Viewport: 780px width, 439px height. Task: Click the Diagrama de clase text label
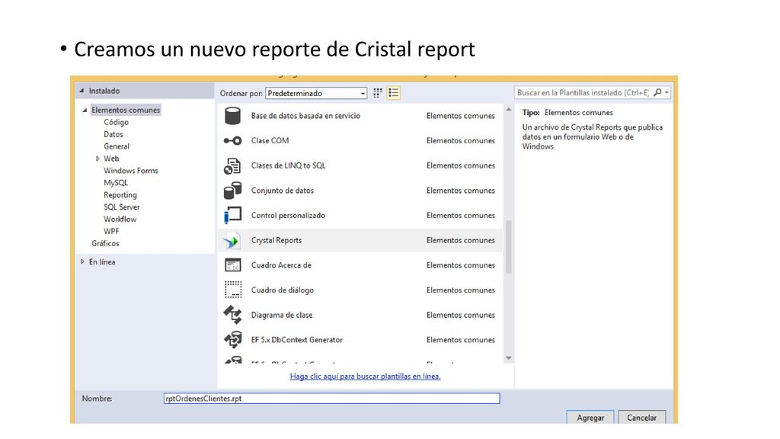tap(282, 315)
